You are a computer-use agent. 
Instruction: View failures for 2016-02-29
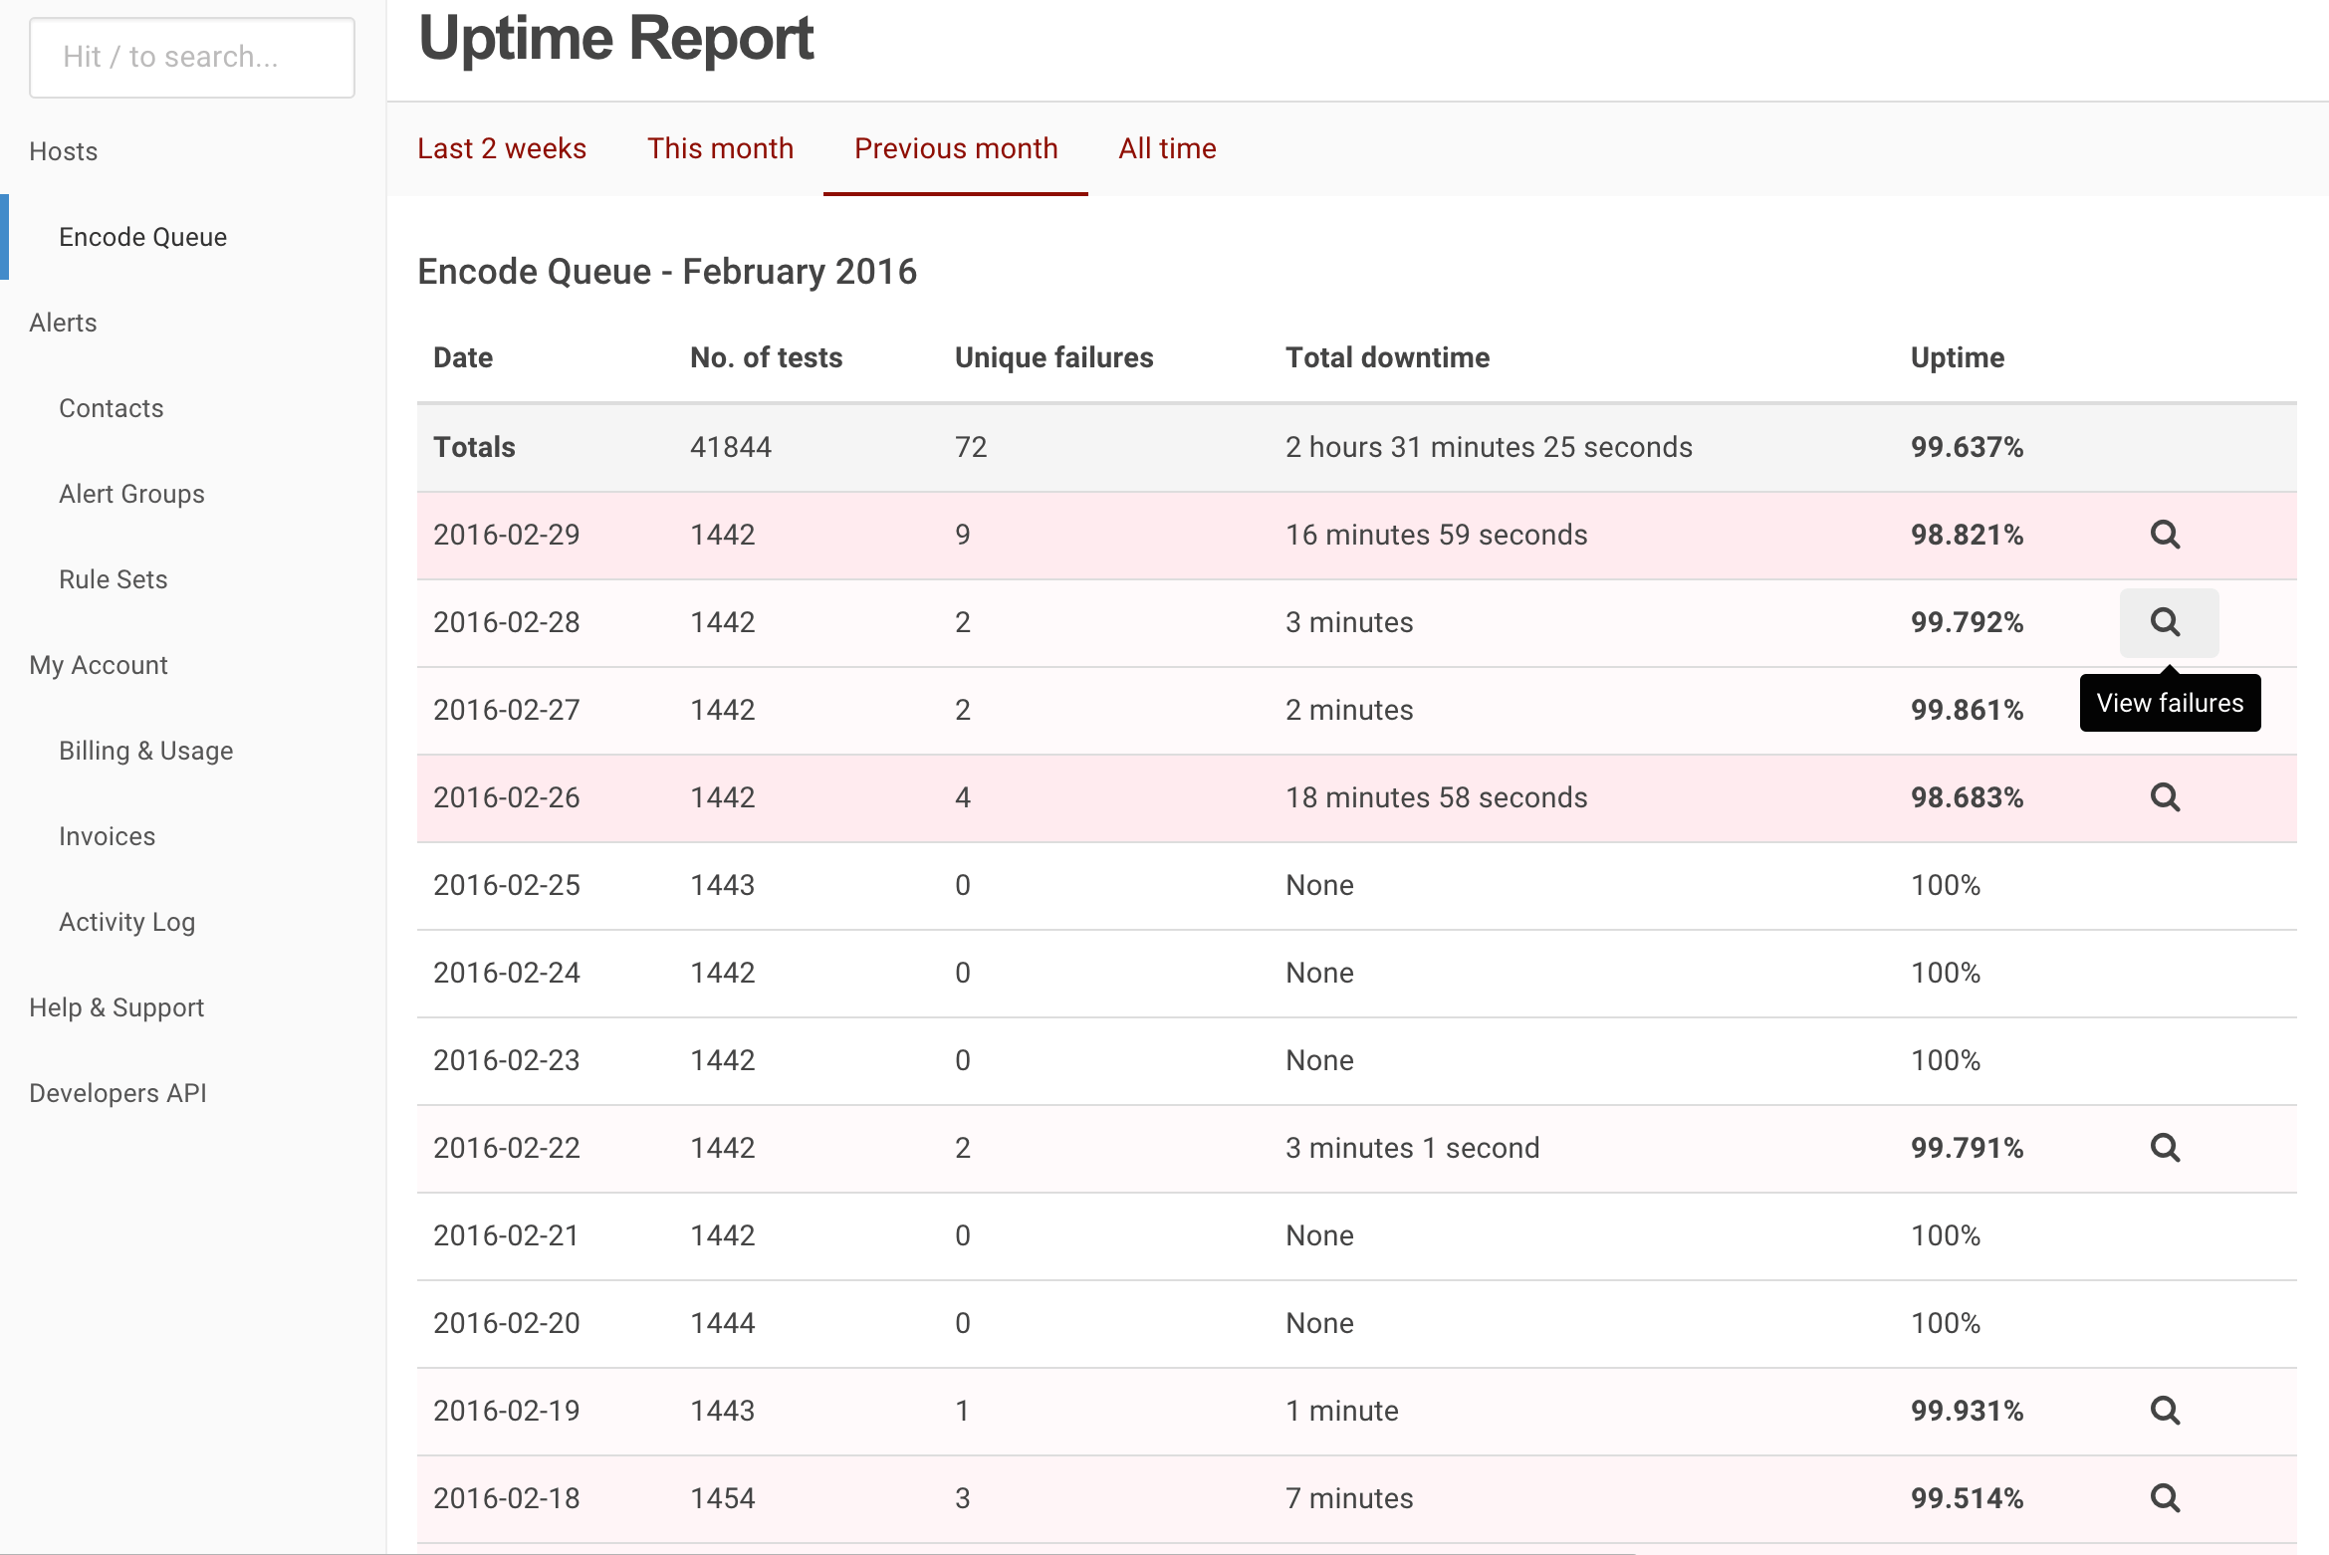pos(2166,535)
